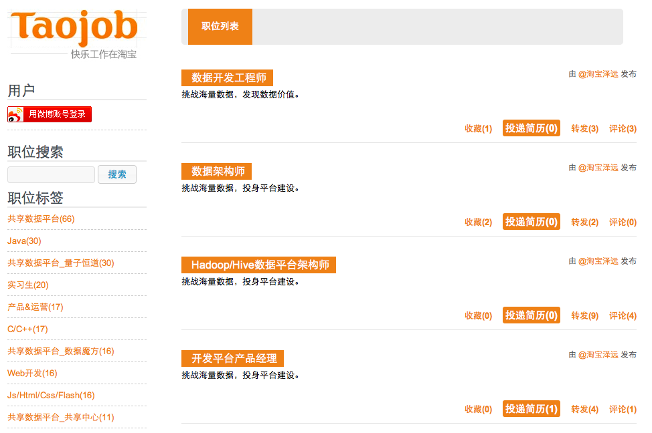Submit resume via 投递简历(1) button

[532, 409]
